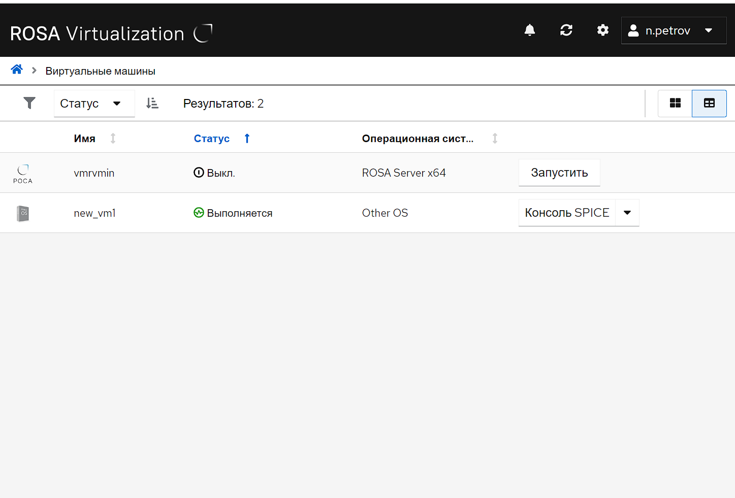Click the Виртуальные машины breadcrumb

100,71
